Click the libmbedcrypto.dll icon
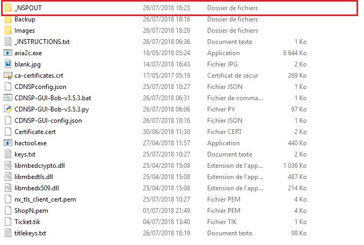This screenshot has height=245, width=364. [x=8, y=166]
